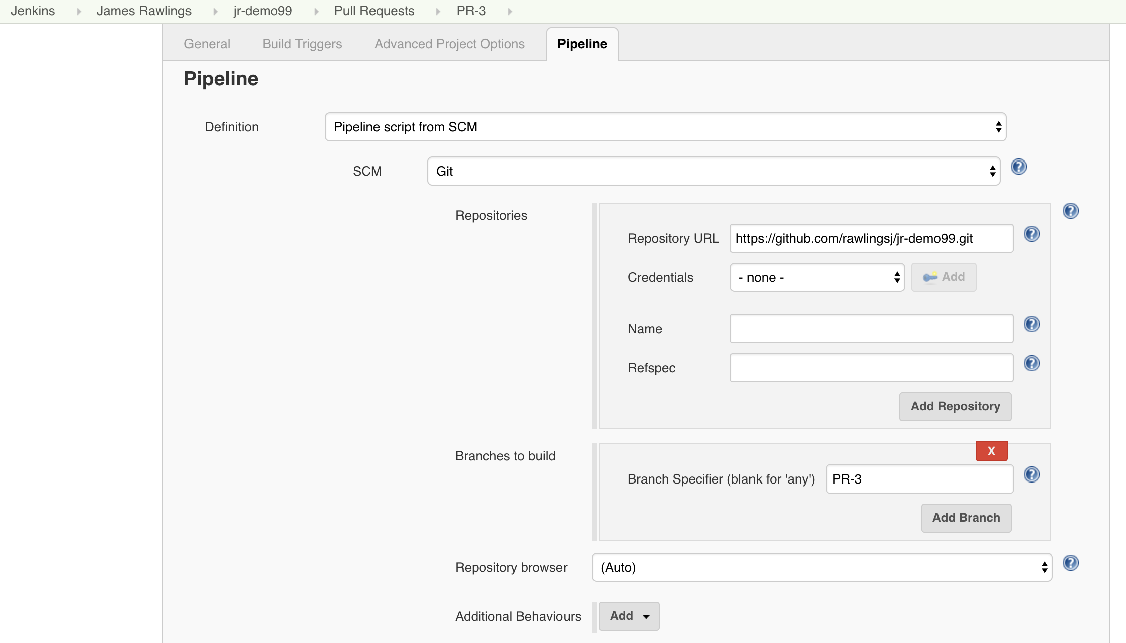Click the Add Branch button
Screen dimensions: 1126x643
[965, 518]
